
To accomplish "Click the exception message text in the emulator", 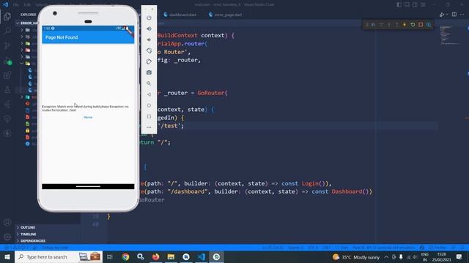I will click(85, 108).
